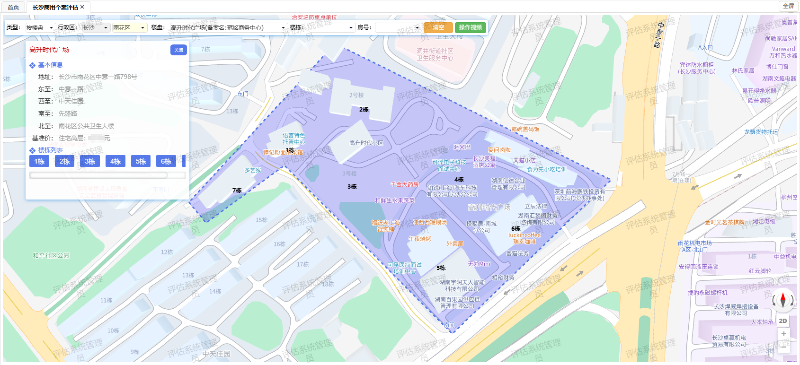800x365 pixels.
Task: Click the address 长沙市雨花区中意一路798号
Action: tap(98, 77)
